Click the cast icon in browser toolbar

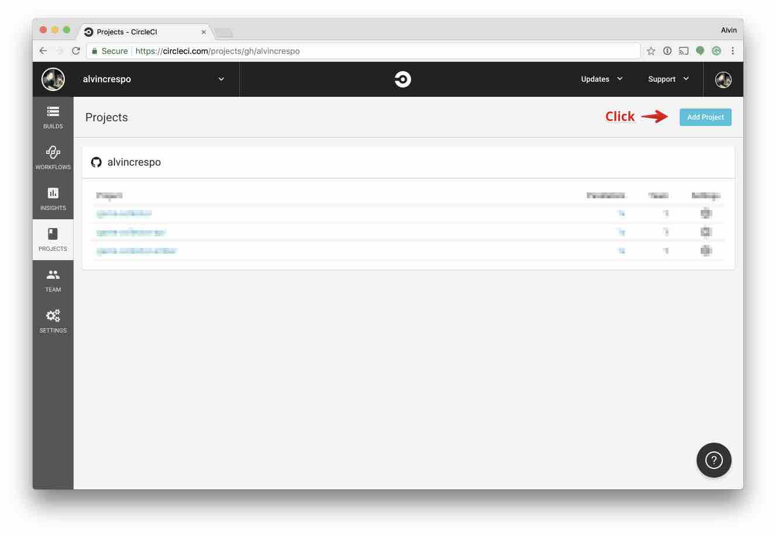click(x=684, y=51)
